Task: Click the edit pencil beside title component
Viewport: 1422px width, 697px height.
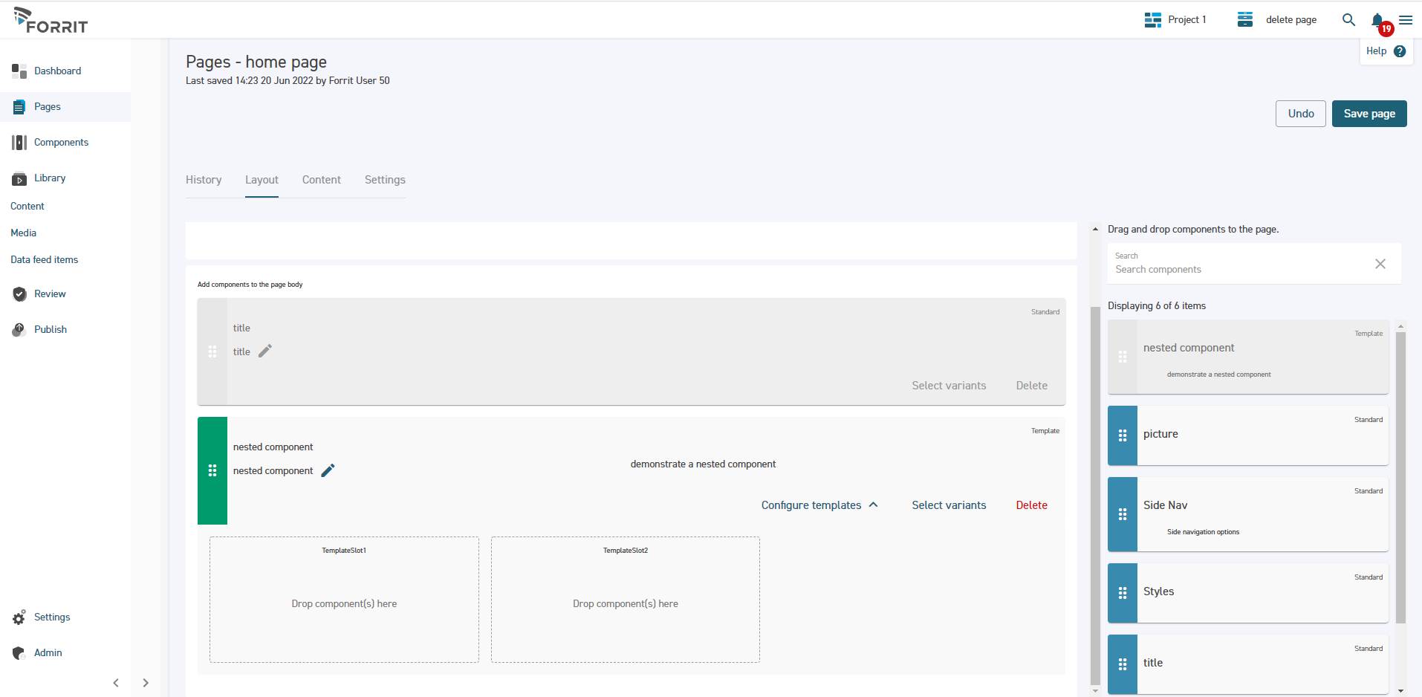Action: coord(265,351)
